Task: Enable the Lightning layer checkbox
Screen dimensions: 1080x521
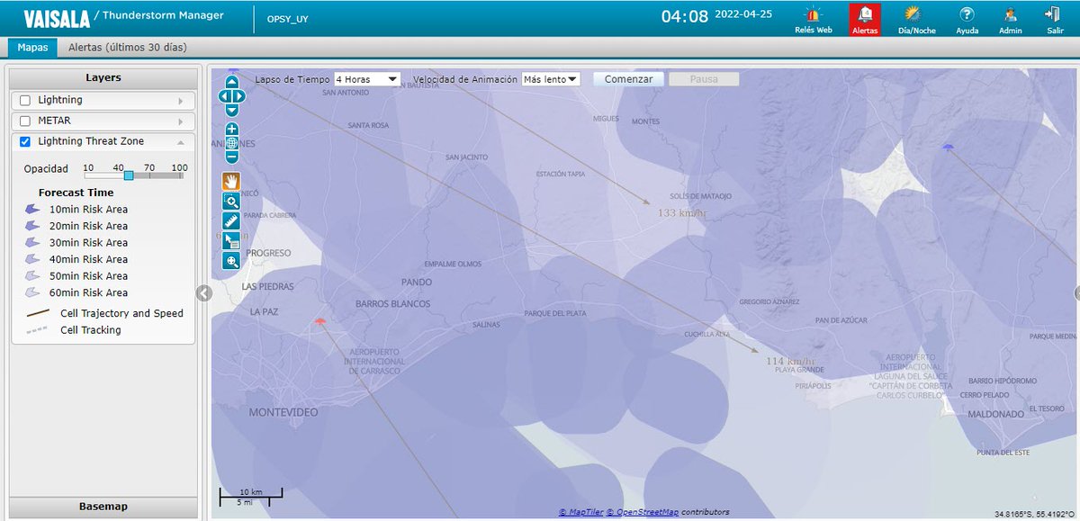Action: pyautogui.click(x=25, y=101)
